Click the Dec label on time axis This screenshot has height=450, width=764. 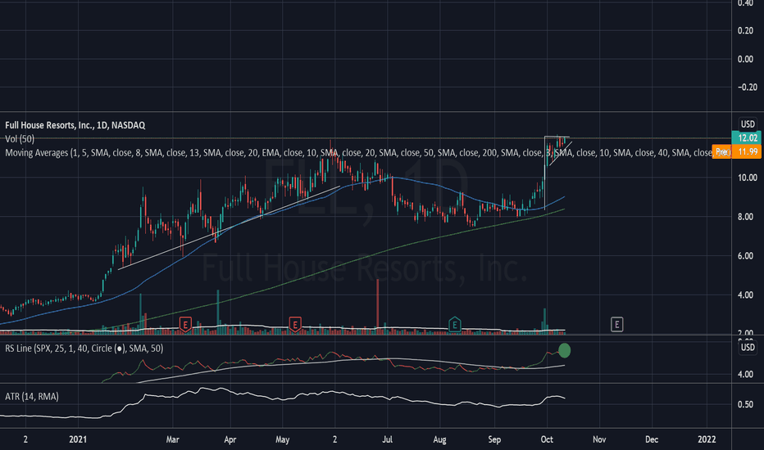click(x=652, y=439)
